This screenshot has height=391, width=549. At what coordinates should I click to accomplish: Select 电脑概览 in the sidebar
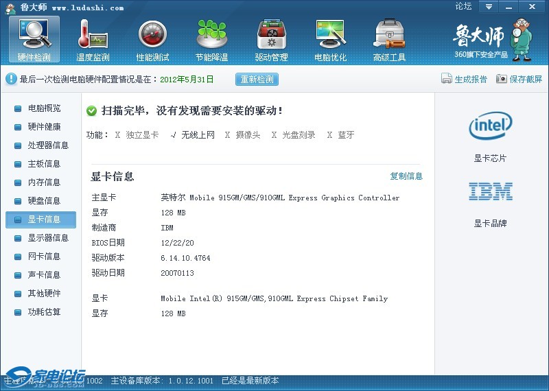click(44, 108)
